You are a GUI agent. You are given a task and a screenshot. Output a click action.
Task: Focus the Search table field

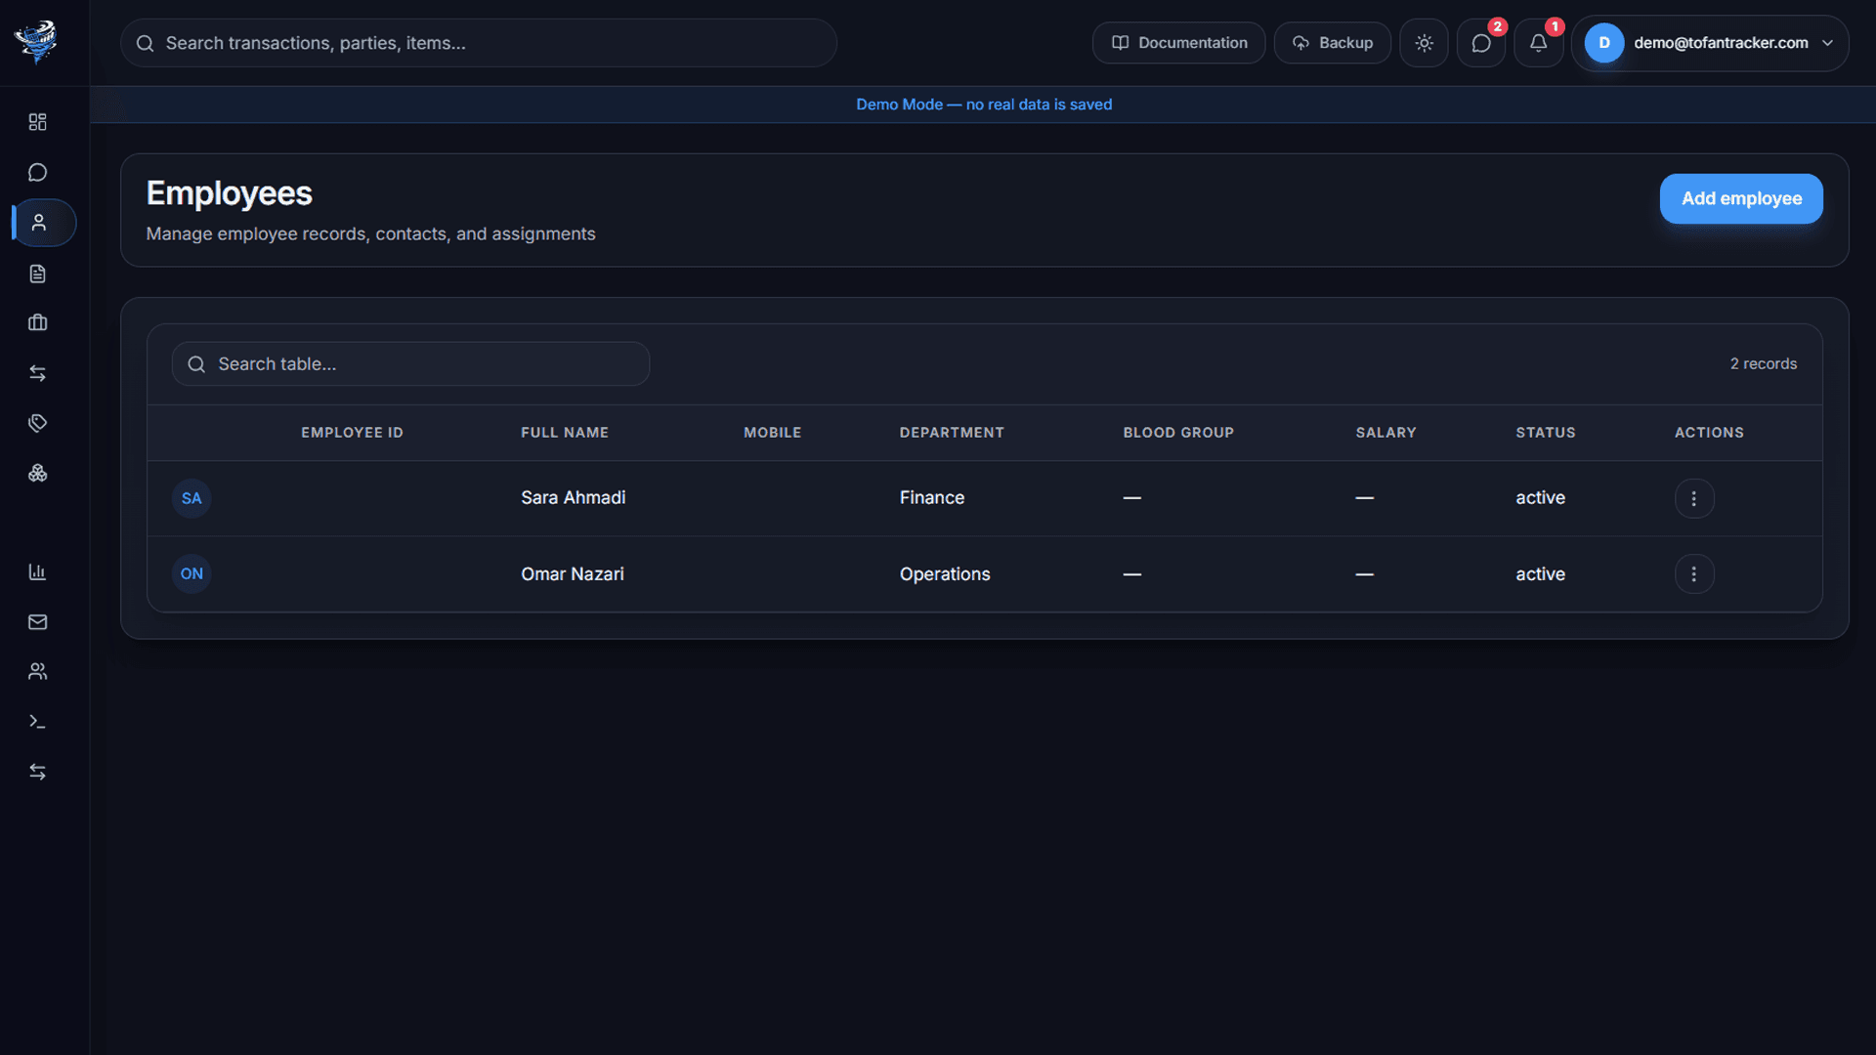(x=410, y=363)
